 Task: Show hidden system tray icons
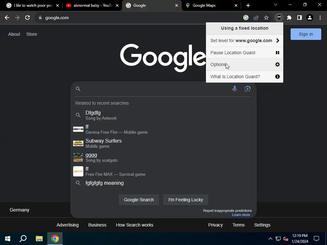(x=270, y=239)
